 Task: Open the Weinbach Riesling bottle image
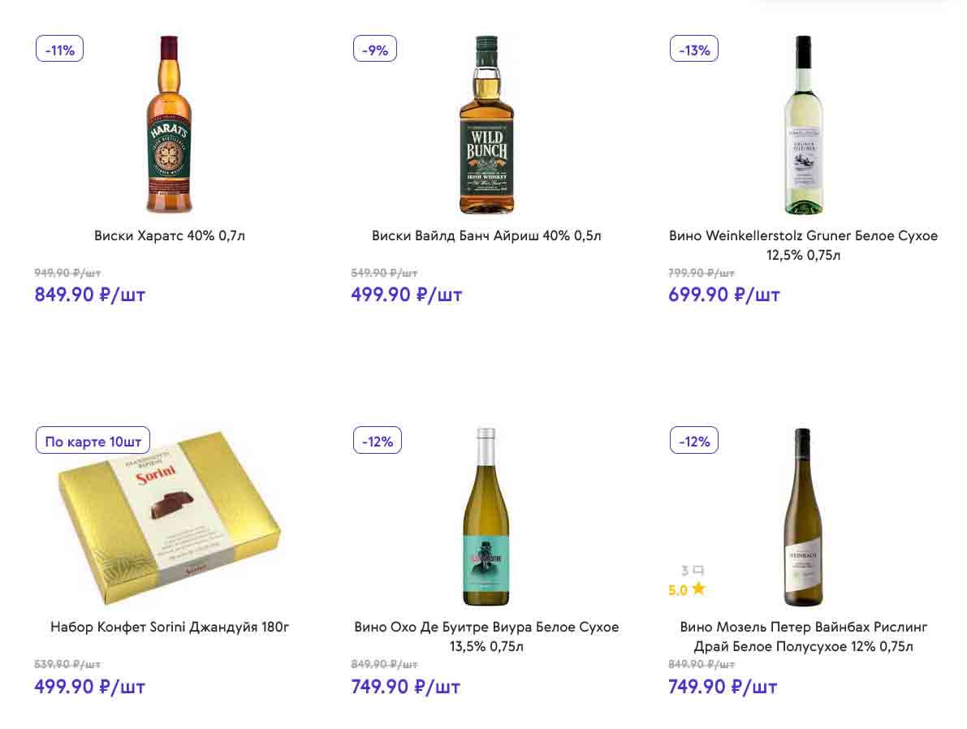803,517
